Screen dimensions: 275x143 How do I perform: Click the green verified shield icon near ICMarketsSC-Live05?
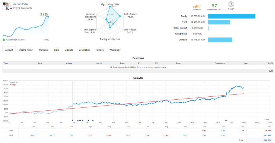point(4,40)
